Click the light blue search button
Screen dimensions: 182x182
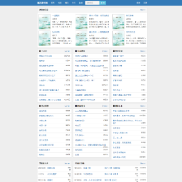(103, 3)
